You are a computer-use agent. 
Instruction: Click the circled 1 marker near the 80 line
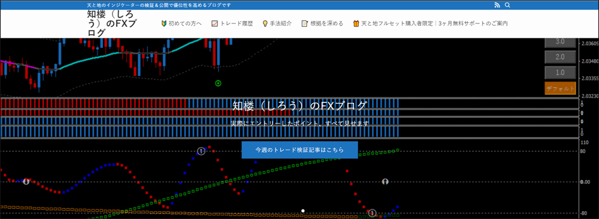[x=201, y=151]
